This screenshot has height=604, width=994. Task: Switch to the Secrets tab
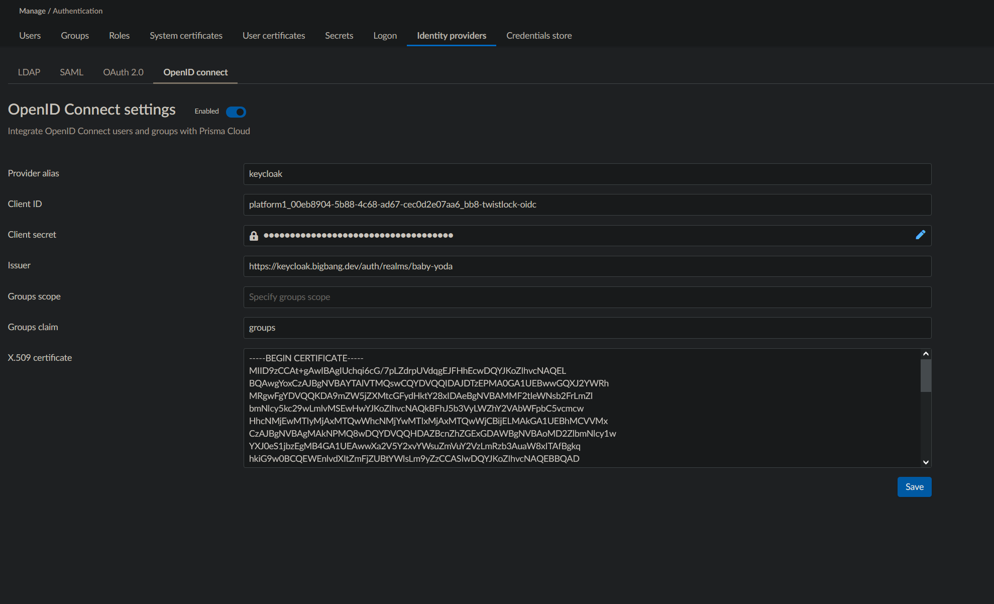(339, 35)
